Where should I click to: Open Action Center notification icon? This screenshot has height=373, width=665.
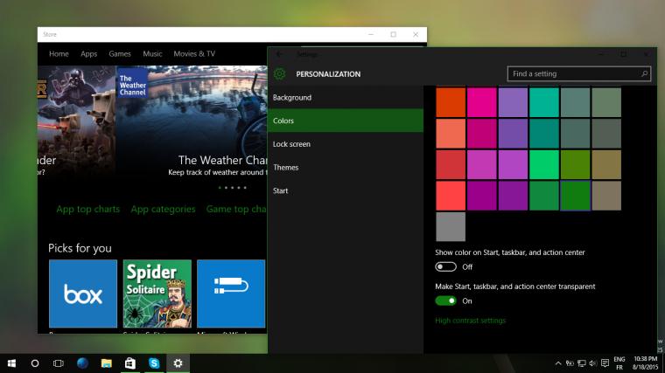click(x=605, y=363)
